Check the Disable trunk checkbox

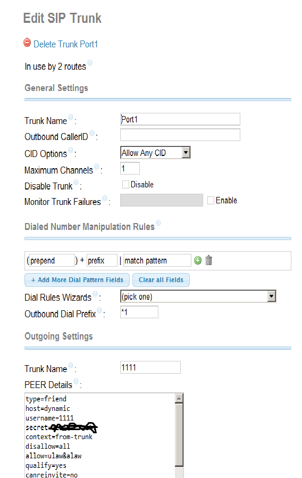click(125, 184)
